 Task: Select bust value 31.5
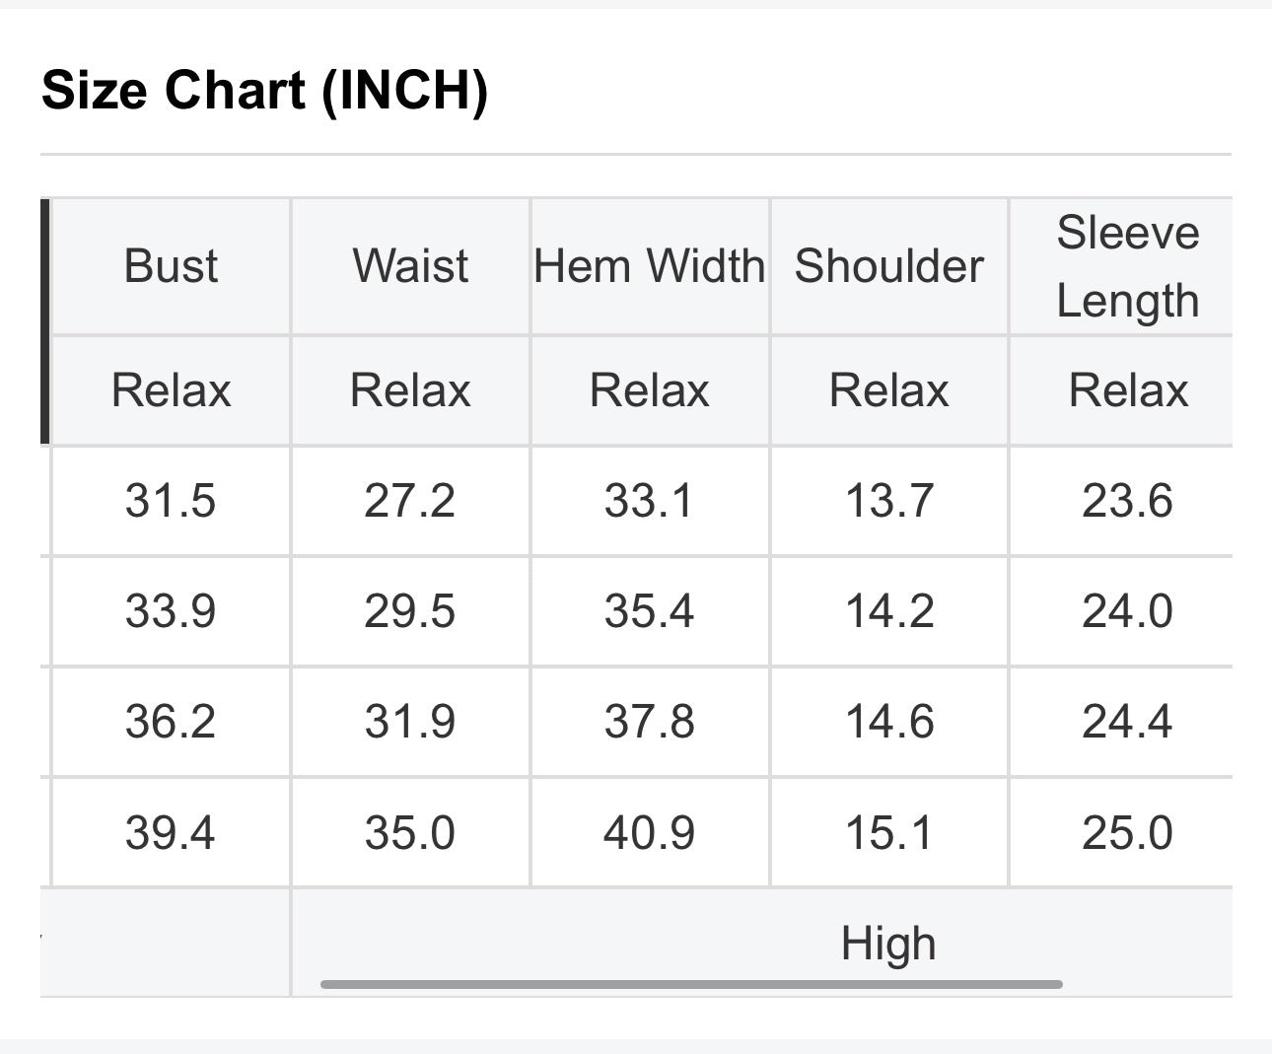coord(171,501)
